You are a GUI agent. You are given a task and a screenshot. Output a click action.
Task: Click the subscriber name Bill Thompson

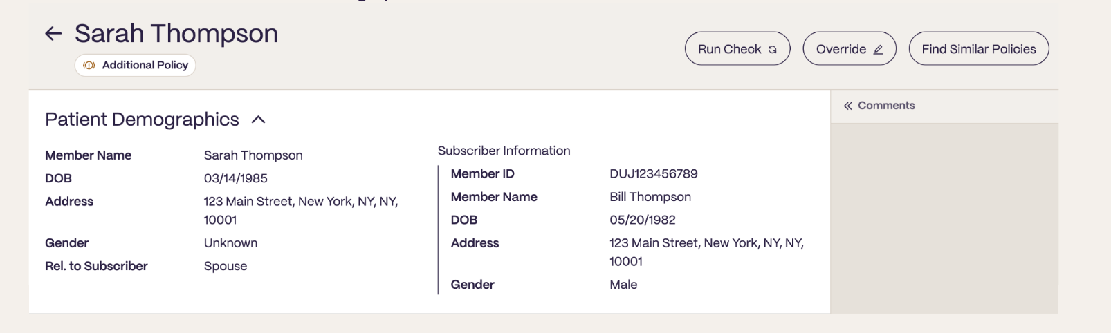pos(650,197)
